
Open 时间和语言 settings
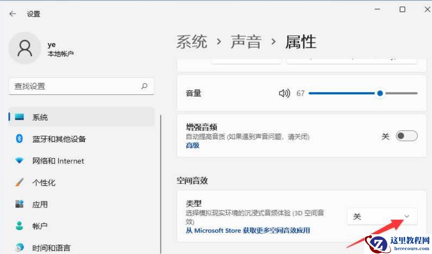tap(82, 248)
